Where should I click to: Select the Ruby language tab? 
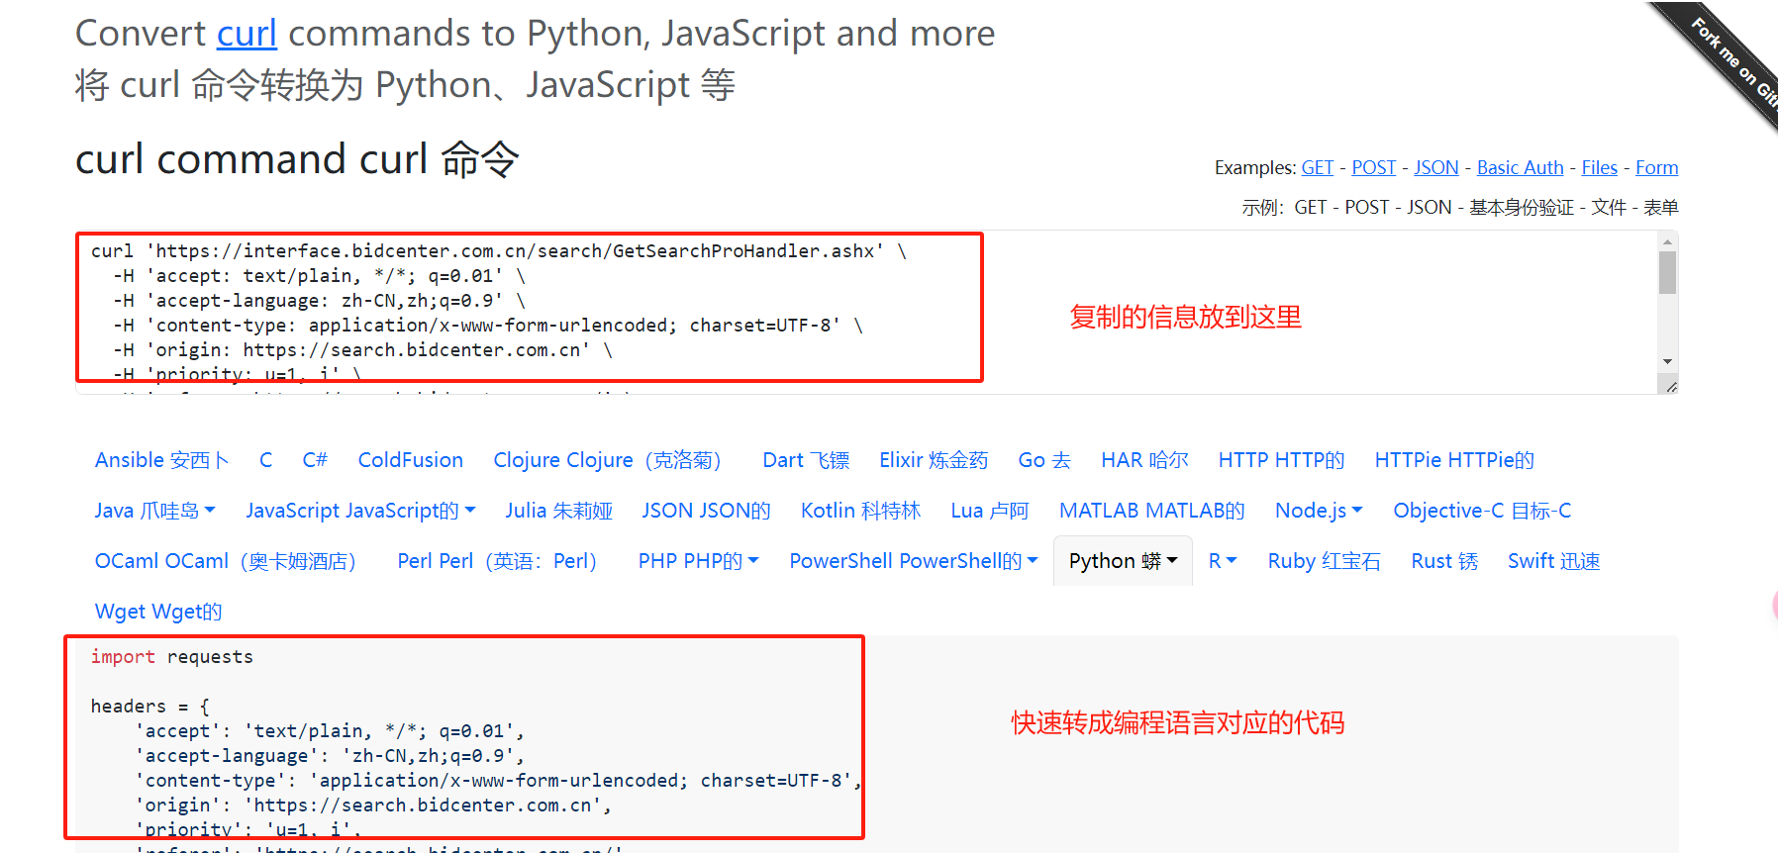[1324, 561]
